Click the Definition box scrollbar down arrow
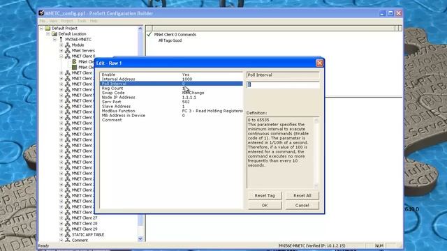 [316, 185]
